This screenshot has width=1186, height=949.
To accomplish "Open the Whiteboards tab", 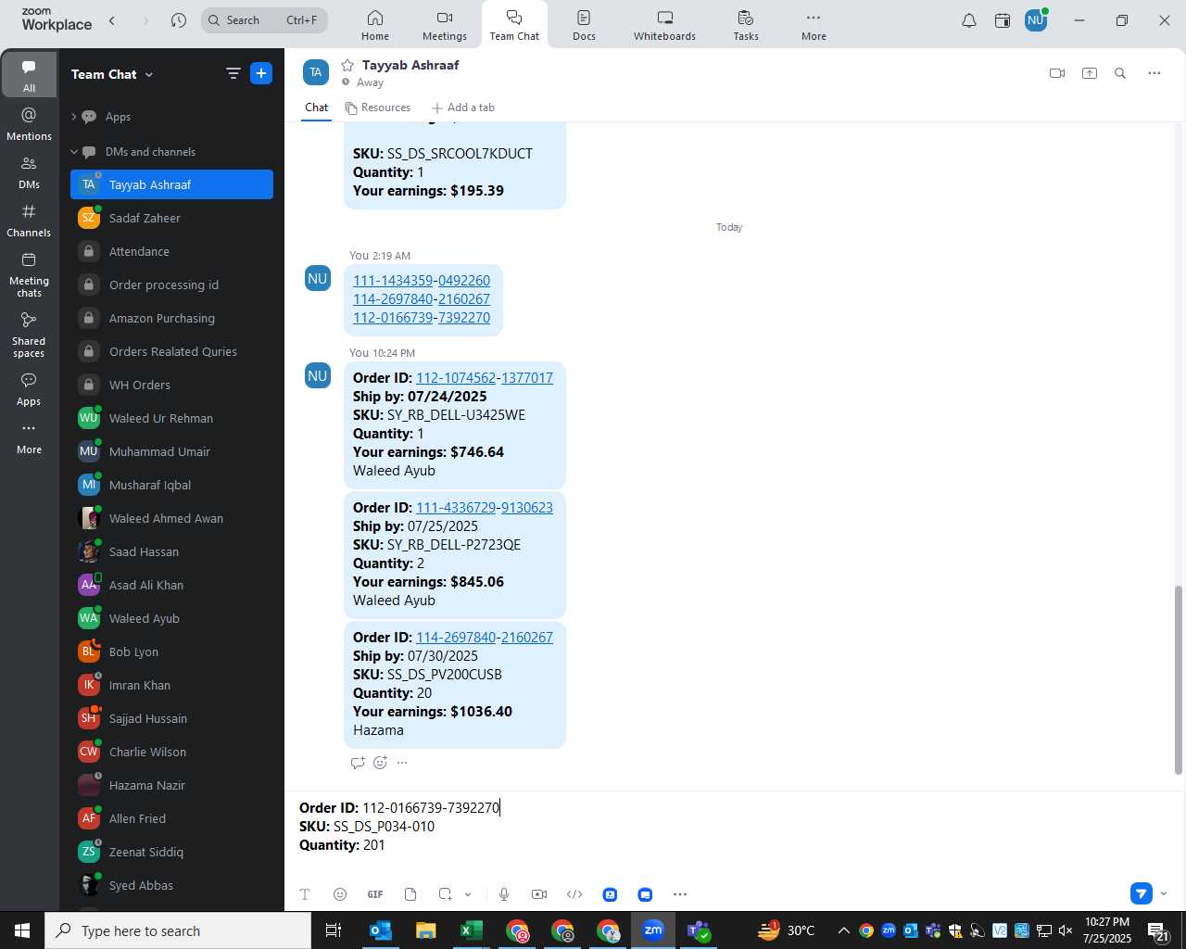I will (664, 25).
